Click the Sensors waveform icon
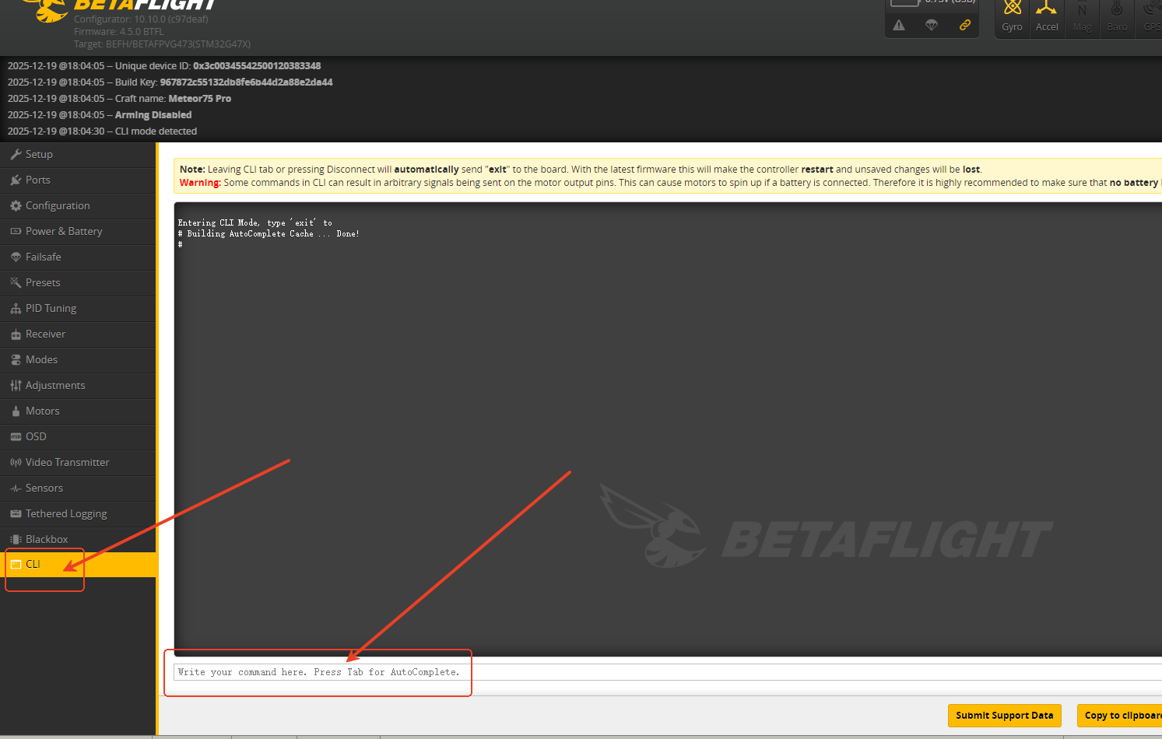This screenshot has height=739, width=1162. (x=16, y=488)
